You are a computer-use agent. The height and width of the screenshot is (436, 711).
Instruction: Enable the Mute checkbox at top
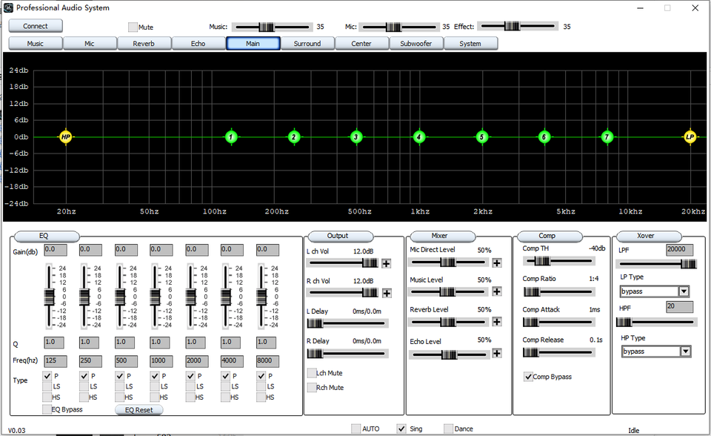coord(133,27)
